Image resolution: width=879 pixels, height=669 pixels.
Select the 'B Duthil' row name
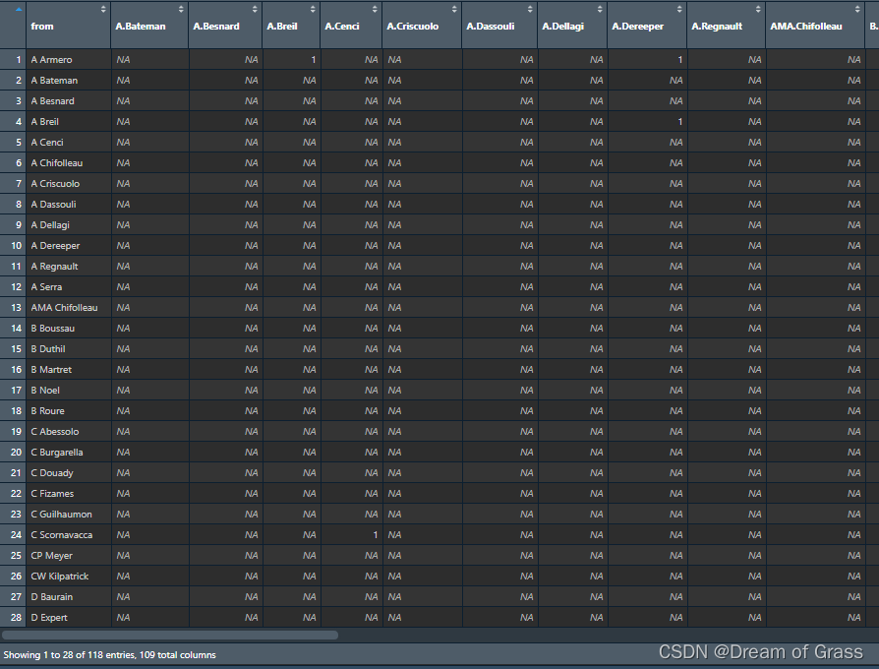(x=47, y=349)
